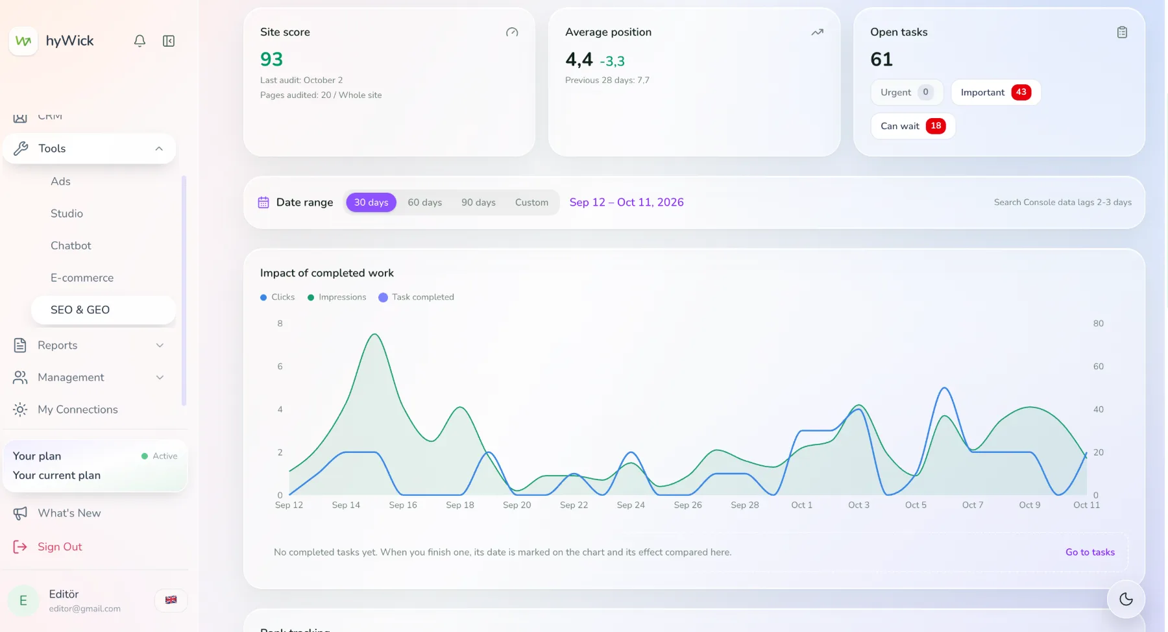The image size is (1168, 632).
Task: Toggle Task completed legend item
Action: tap(416, 297)
